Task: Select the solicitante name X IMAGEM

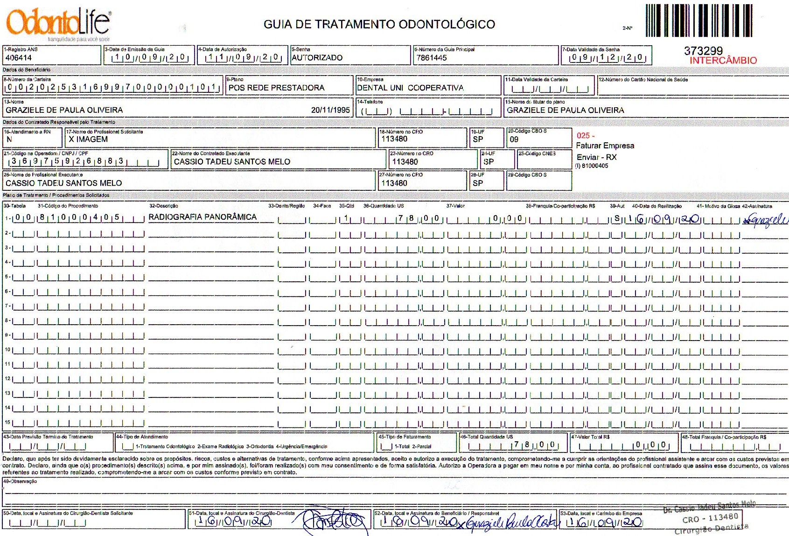Action: pyautogui.click(x=88, y=139)
